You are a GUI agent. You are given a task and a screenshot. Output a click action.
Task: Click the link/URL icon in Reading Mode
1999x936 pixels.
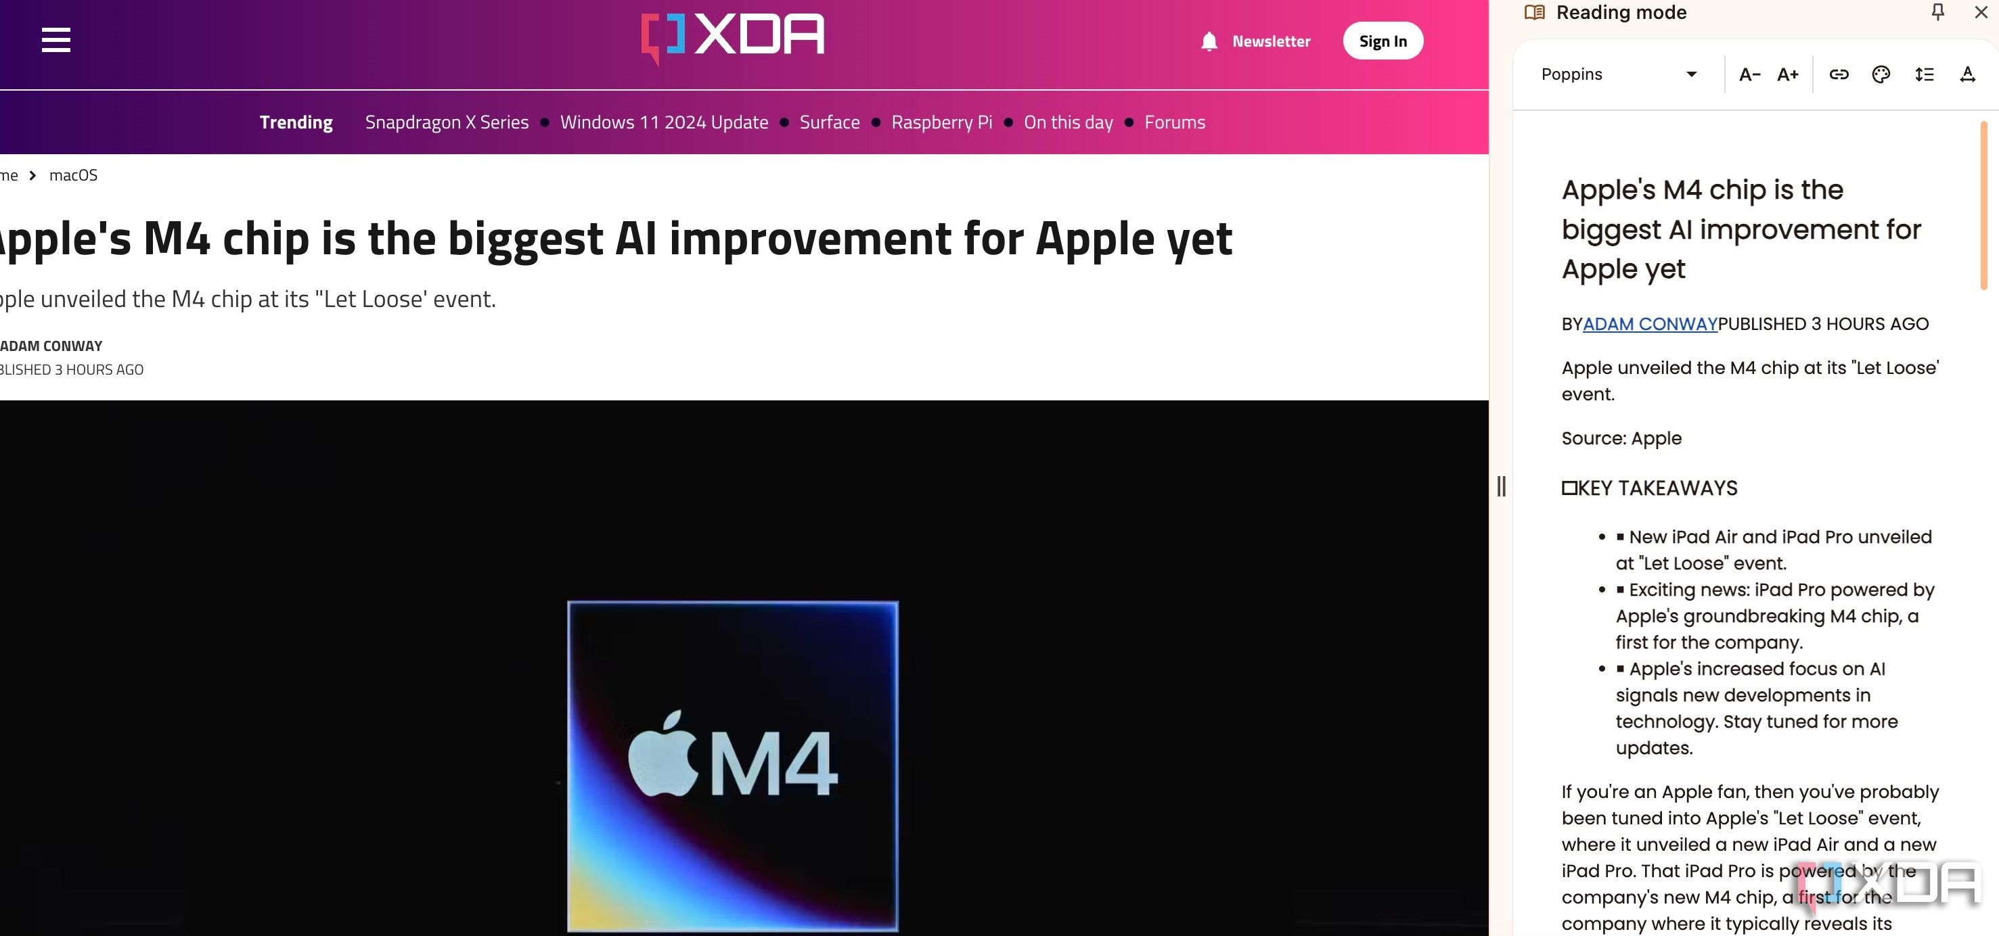[x=1840, y=74]
